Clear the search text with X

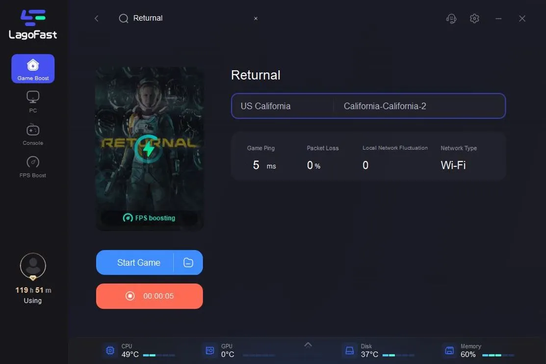point(256,19)
